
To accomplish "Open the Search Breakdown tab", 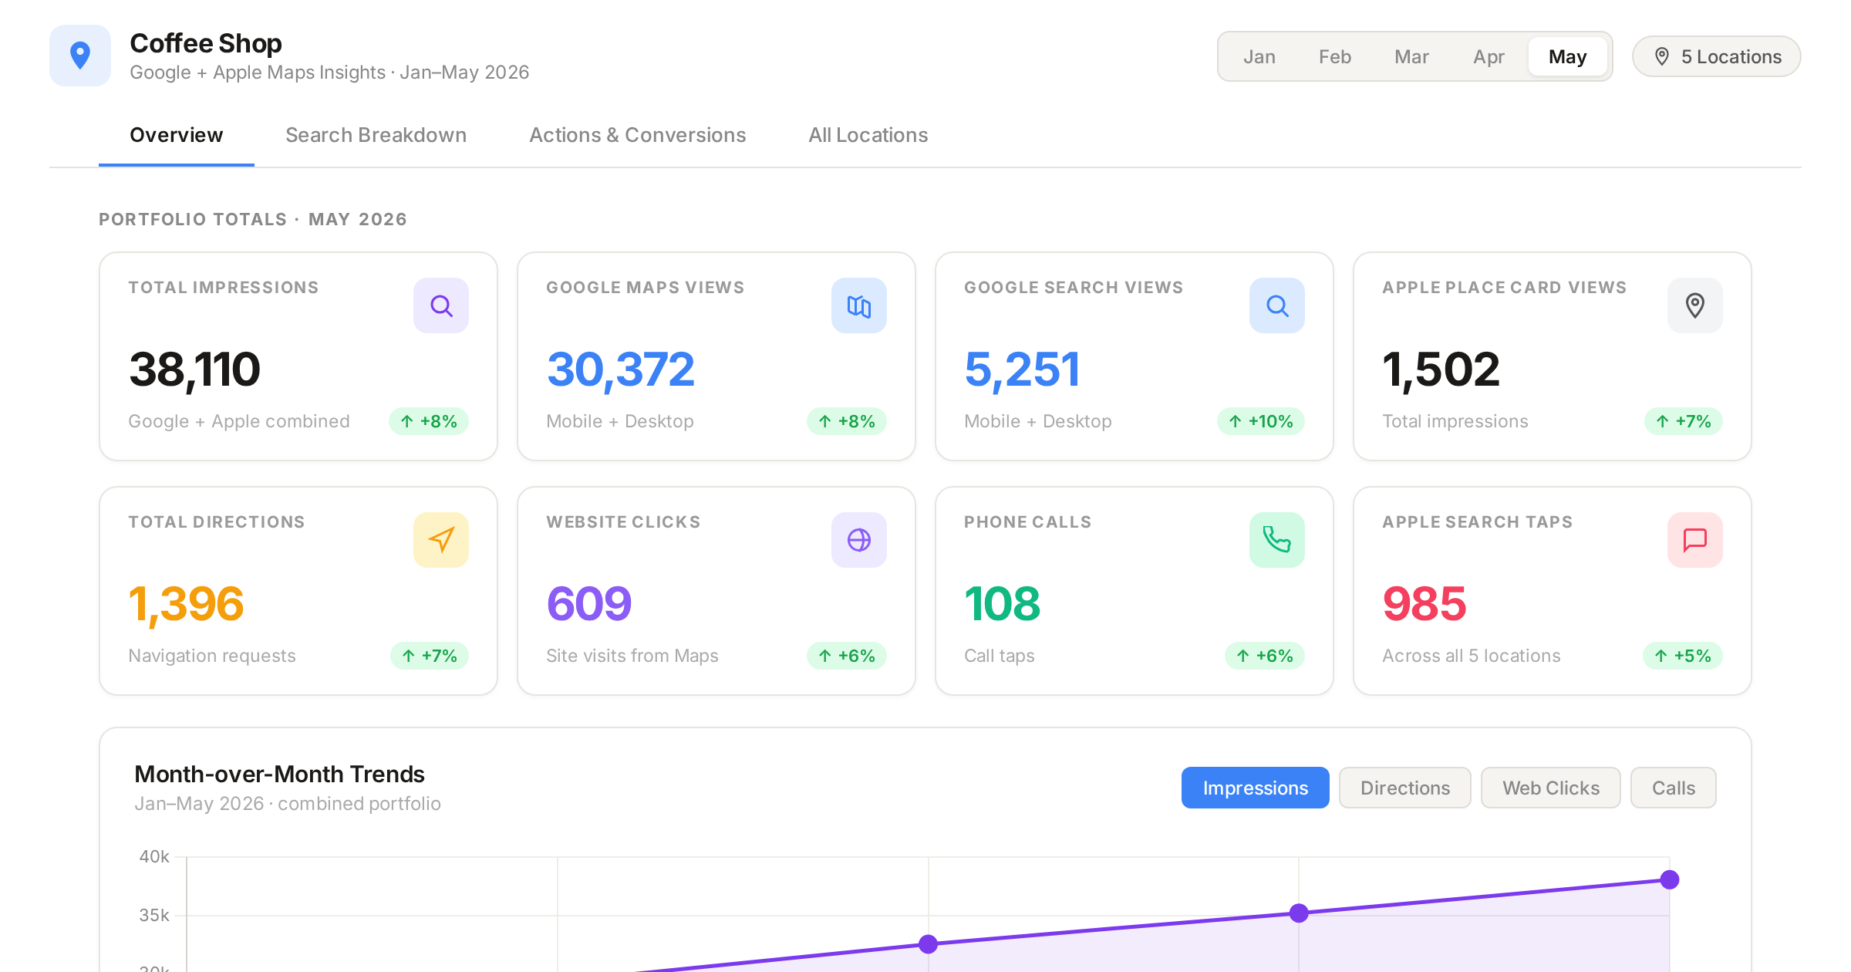I will tap(376, 135).
